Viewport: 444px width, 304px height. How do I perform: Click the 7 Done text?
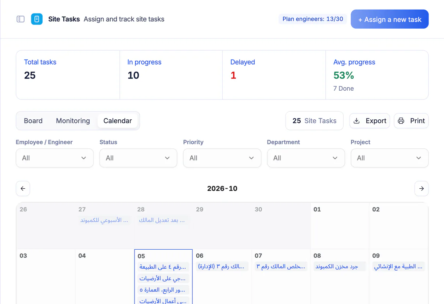pos(343,88)
